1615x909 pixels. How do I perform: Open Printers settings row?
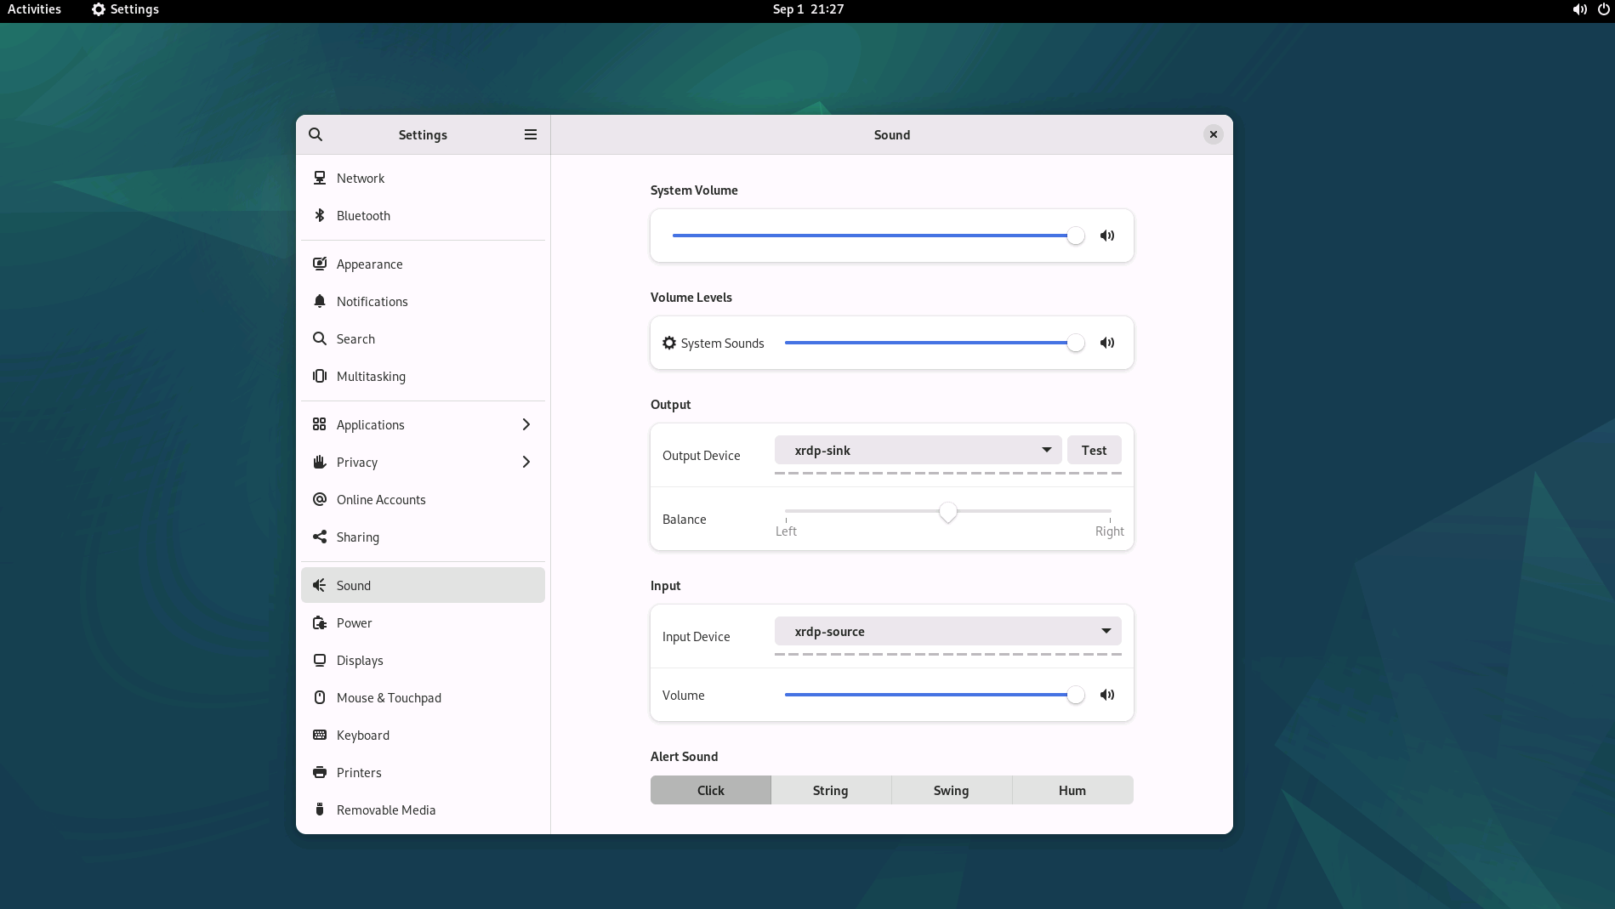[423, 772]
